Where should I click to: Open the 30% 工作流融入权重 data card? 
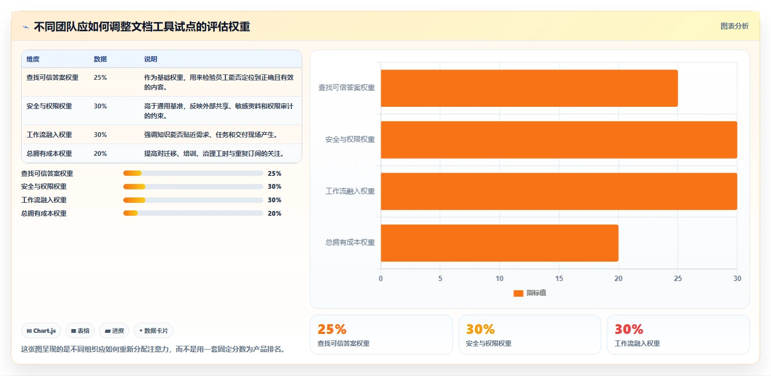(678, 334)
